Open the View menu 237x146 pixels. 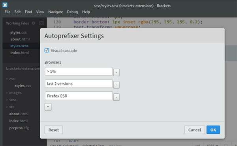pos(40,12)
